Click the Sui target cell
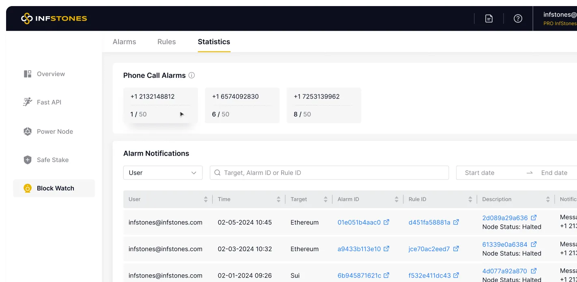 [x=295, y=276]
